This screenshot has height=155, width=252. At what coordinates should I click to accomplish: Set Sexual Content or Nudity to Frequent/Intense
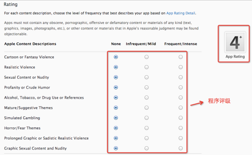click(181, 77)
